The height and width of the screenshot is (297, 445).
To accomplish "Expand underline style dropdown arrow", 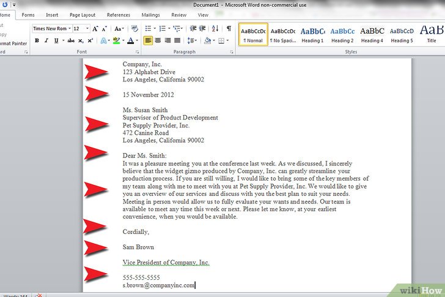I will click(63, 40).
